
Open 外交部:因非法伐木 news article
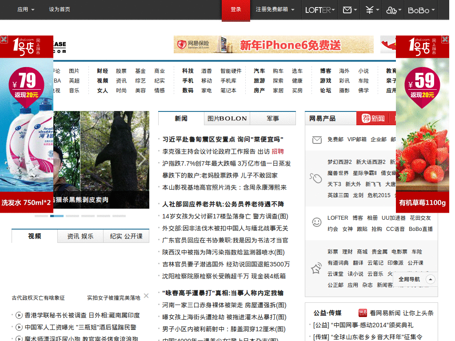pos(225,229)
